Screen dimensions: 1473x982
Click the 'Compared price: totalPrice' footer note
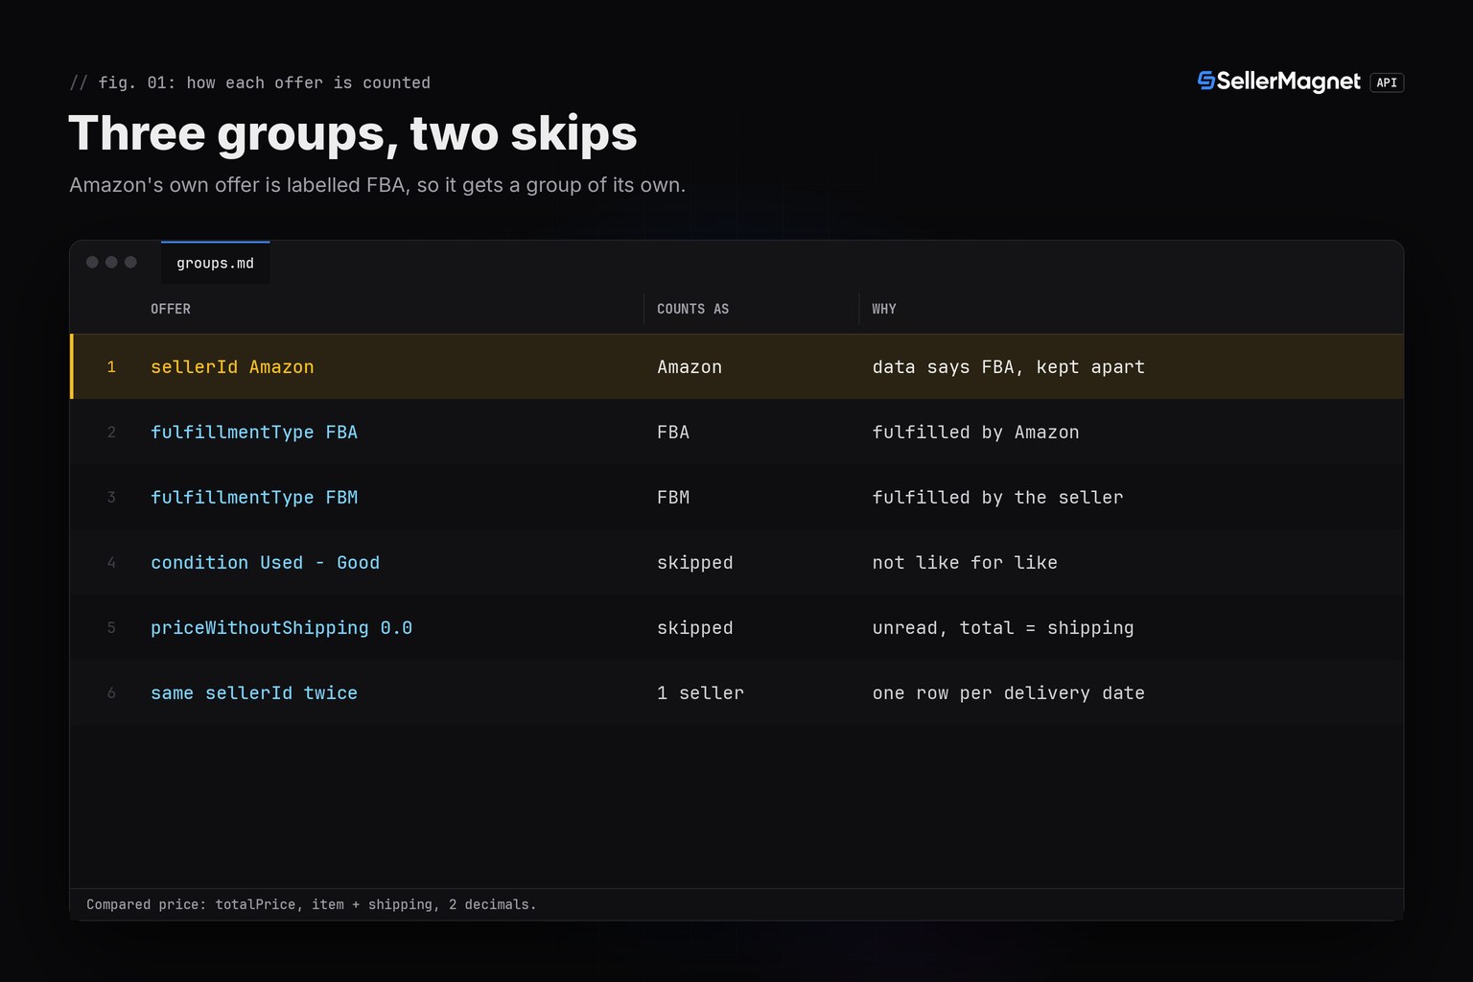click(x=312, y=904)
